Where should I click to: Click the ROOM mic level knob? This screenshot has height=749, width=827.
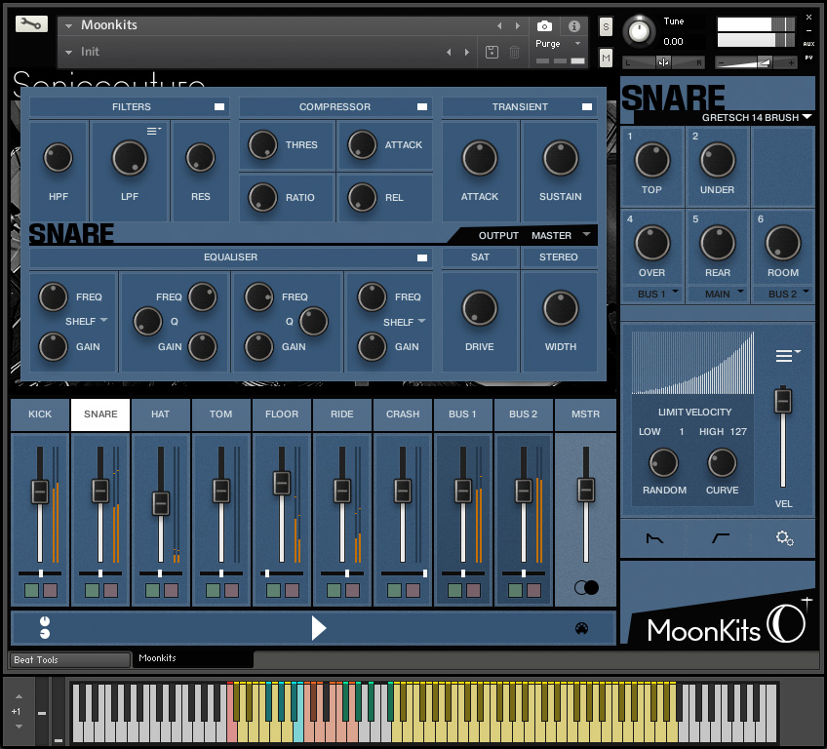coord(783,243)
